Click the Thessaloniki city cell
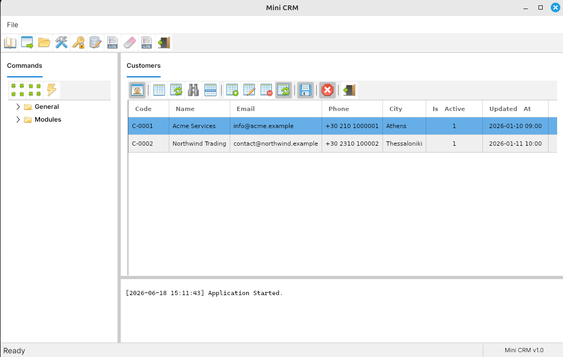 click(404, 144)
